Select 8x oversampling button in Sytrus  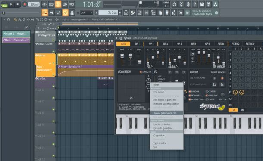[222, 84]
